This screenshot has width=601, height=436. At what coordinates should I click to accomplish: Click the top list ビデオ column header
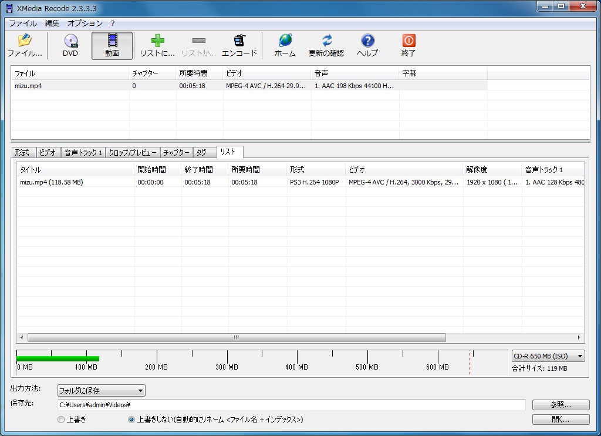(x=267, y=73)
